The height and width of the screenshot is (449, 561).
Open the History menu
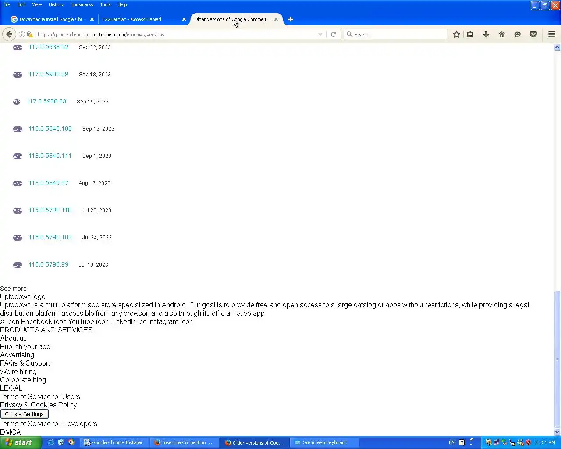56,4
